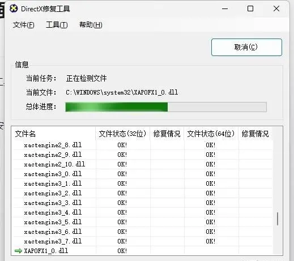
Task: Select the xactengine3_0.dll row
Action: pos(143,174)
